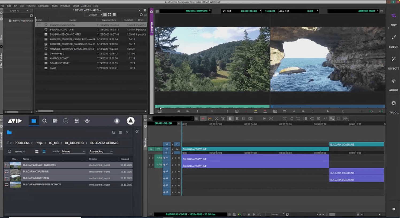
Task: Click the timeline zoom scale slider
Action: (332, 214)
